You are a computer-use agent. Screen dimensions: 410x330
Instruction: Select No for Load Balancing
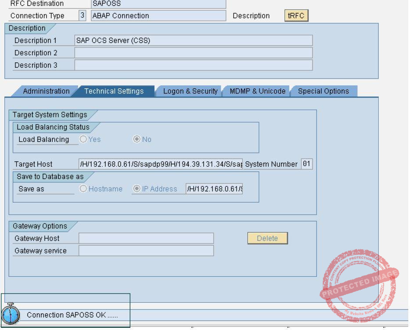tap(137, 139)
